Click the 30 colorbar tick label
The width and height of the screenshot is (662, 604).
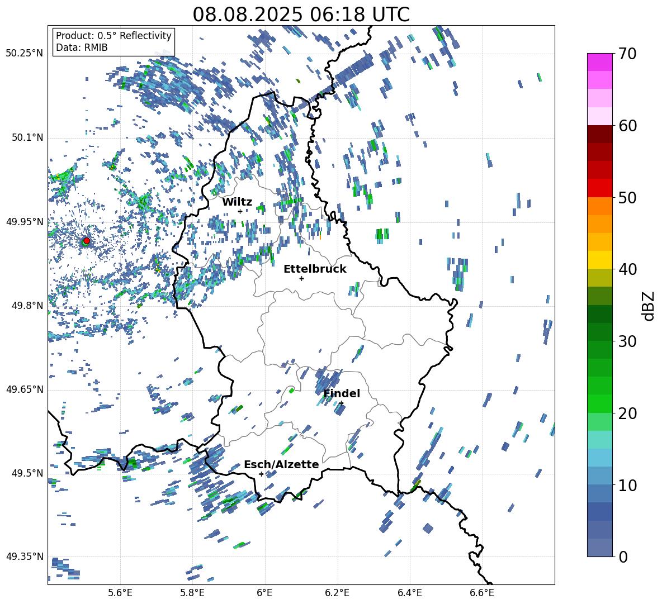coord(627,341)
